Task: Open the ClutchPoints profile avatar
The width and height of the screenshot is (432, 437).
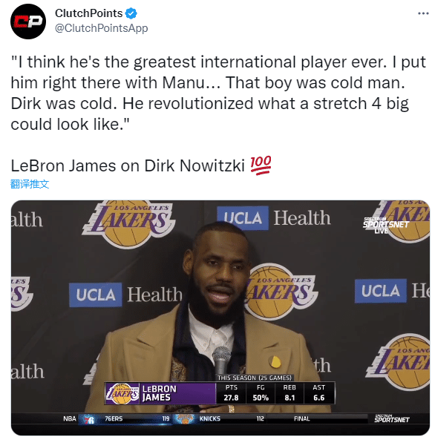Action: (28, 22)
